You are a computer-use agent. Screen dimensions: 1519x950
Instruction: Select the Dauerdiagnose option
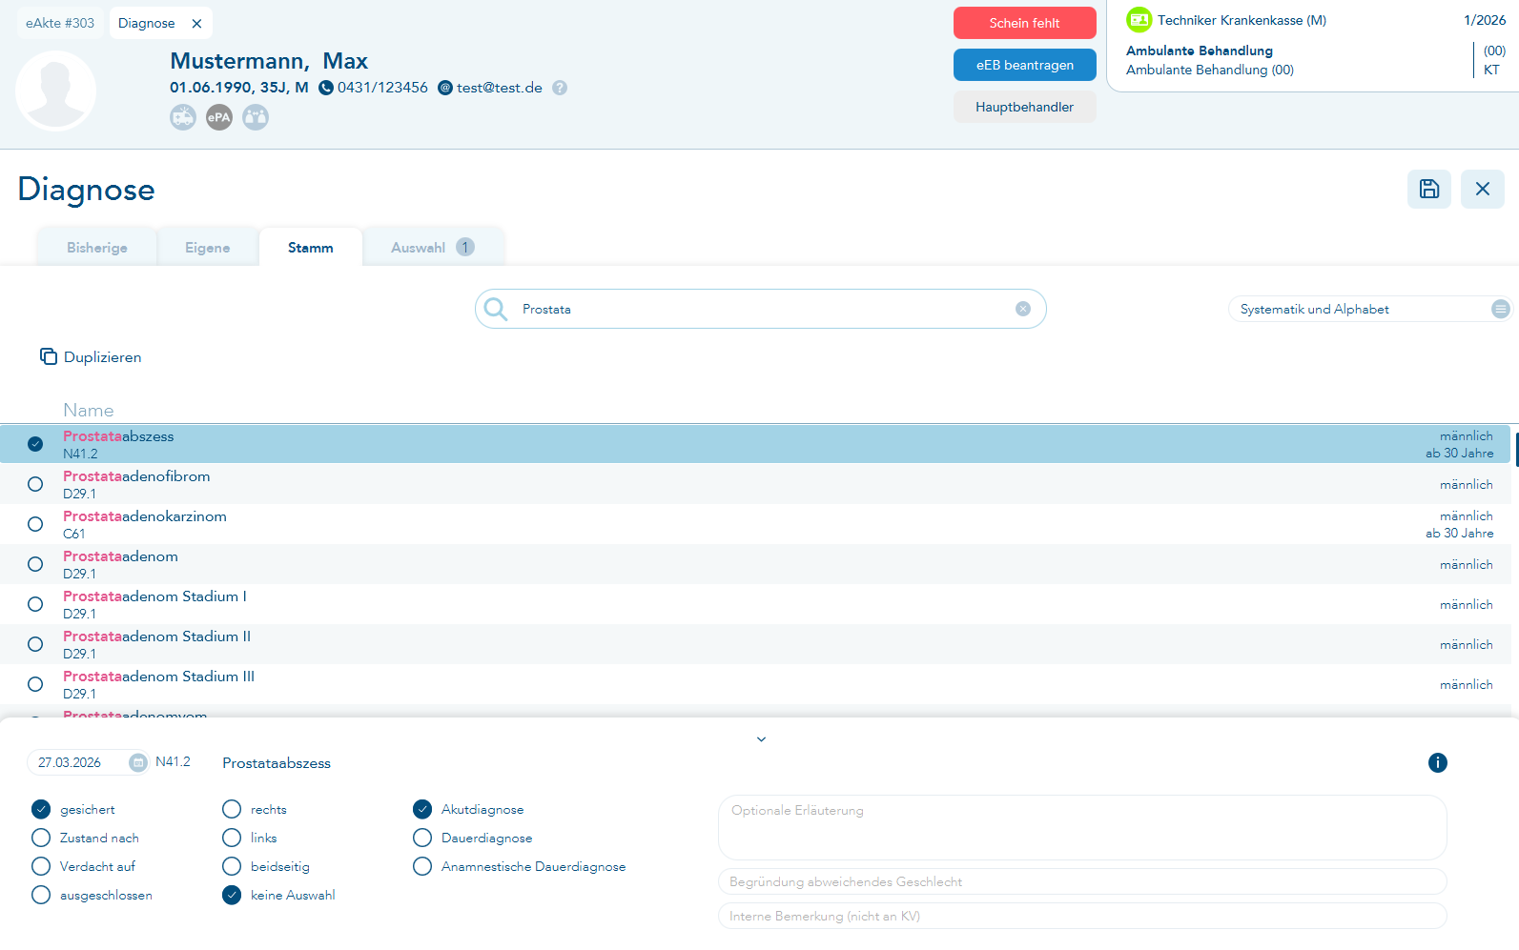tap(422, 838)
